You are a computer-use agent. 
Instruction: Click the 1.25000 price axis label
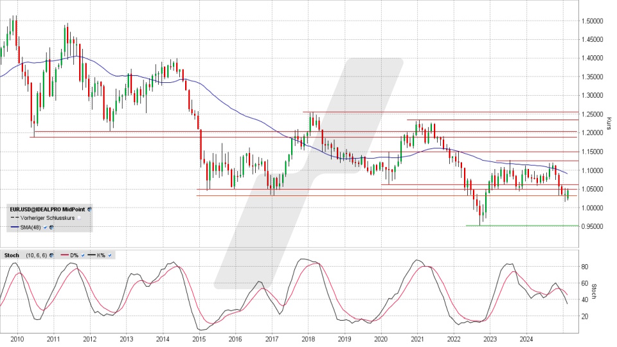[x=592, y=114]
